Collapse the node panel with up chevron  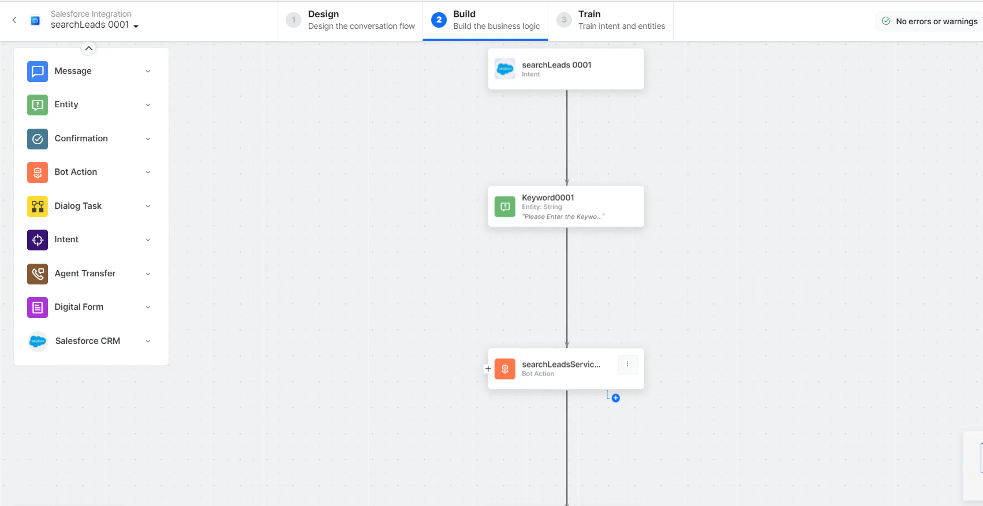(x=88, y=48)
